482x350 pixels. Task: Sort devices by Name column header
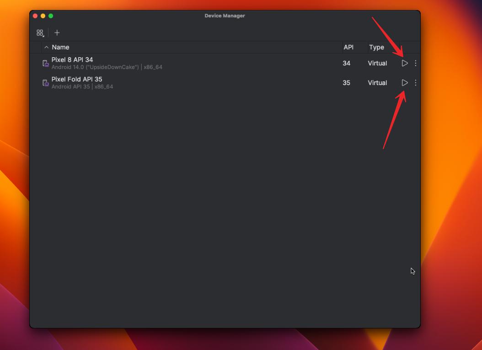tap(60, 47)
